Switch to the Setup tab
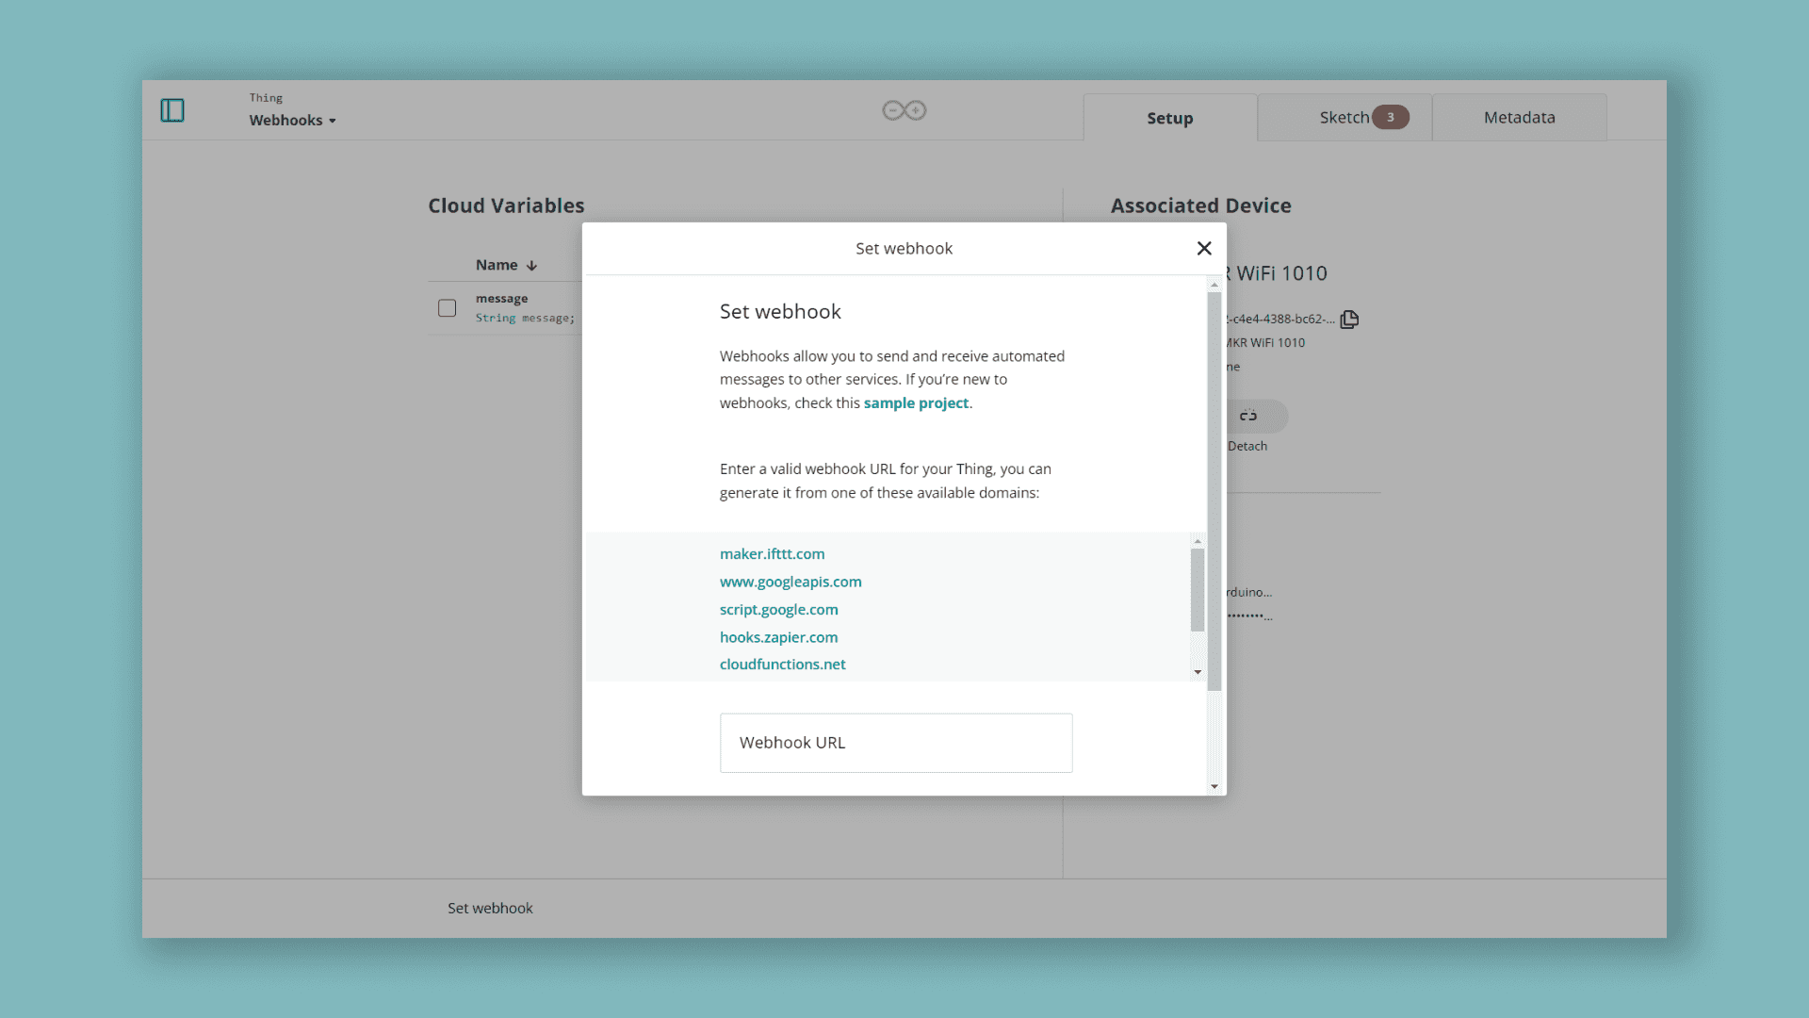The image size is (1809, 1018). point(1169,118)
